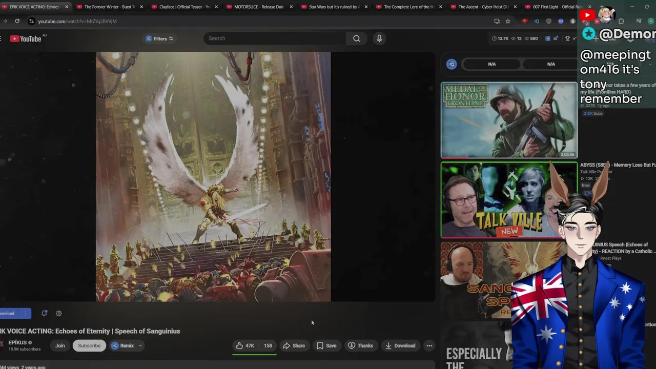Image resolution: width=656 pixels, height=369 pixels.
Task: Close the Clayface tab
Action: click(216, 7)
